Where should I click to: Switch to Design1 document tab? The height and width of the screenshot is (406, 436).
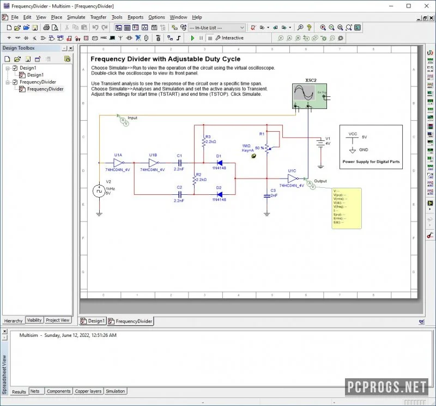(93, 321)
